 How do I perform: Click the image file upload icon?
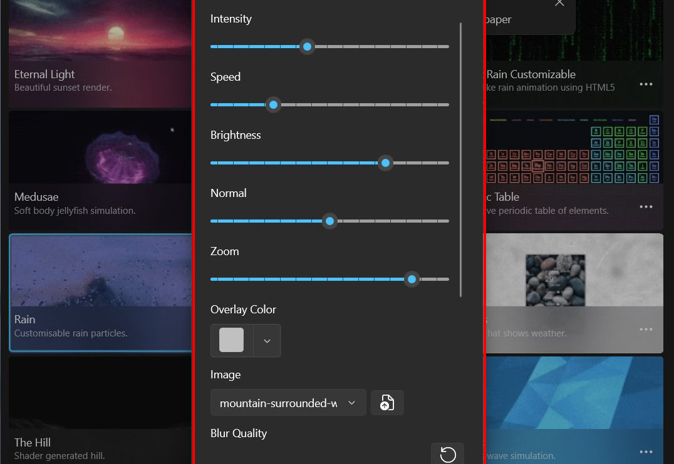click(x=387, y=403)
